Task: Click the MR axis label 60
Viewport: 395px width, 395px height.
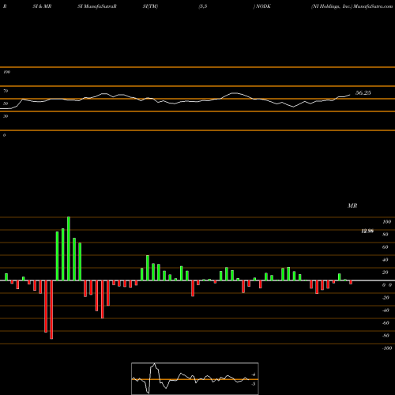Action: click(386, 247)
